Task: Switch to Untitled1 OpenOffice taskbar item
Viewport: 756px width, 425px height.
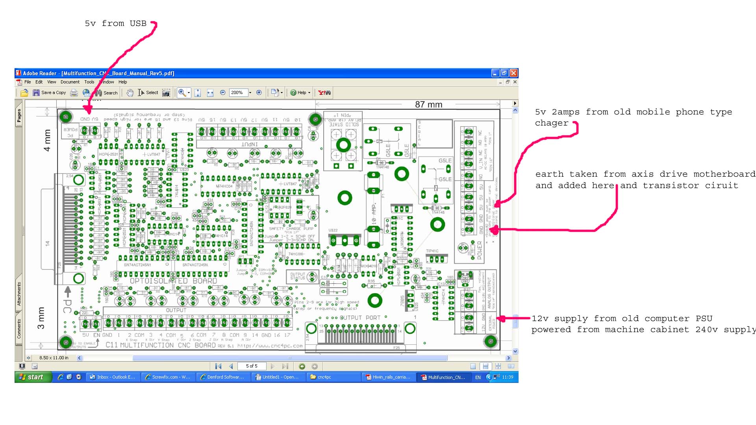Action: tap(278, 377)
